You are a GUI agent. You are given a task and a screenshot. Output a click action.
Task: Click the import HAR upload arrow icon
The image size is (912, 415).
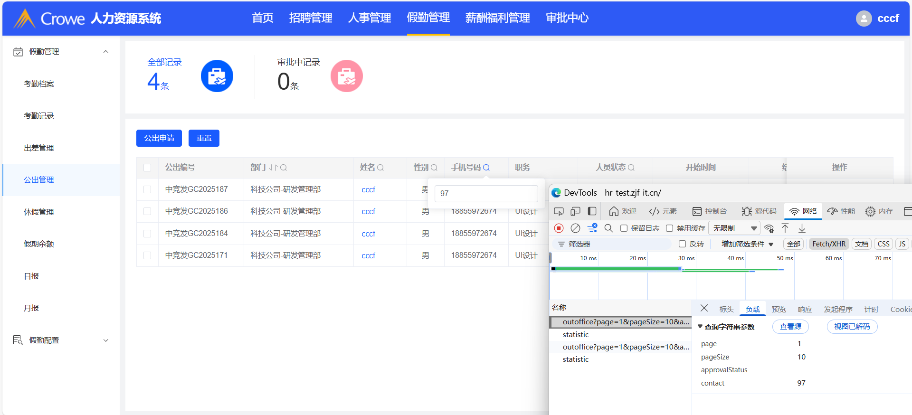tap(785, 228)
